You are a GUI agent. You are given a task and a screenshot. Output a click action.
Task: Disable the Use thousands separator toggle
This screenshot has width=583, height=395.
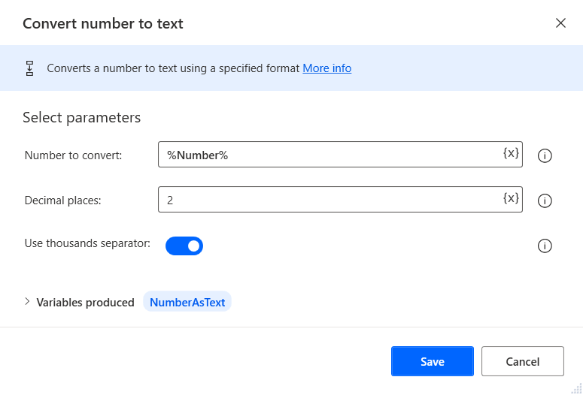[x=184, y=246]
